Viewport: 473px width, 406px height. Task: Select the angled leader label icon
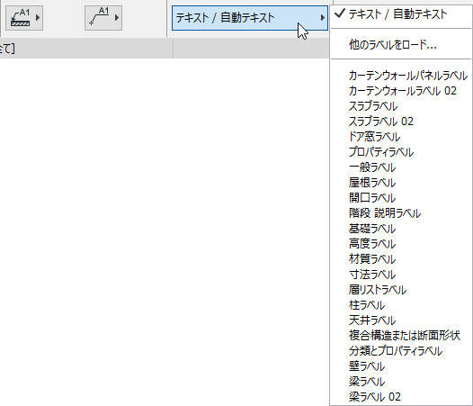(103, 18)
